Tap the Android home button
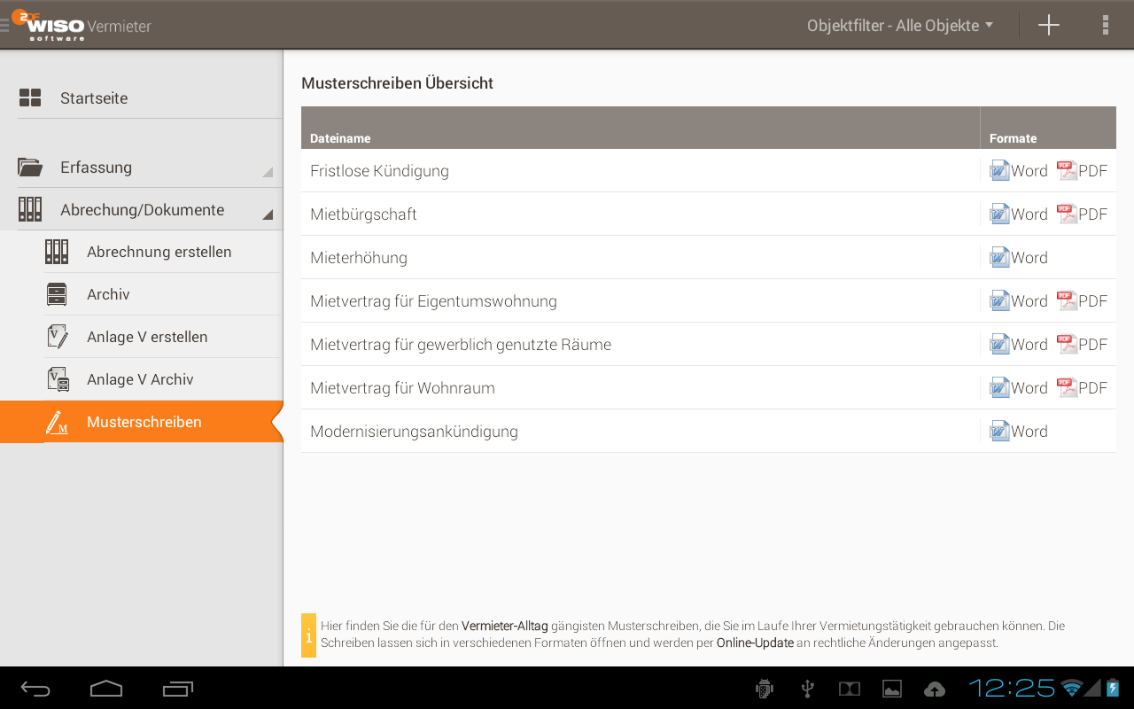This screenshot has height=709, width=1134. [106, 689]
